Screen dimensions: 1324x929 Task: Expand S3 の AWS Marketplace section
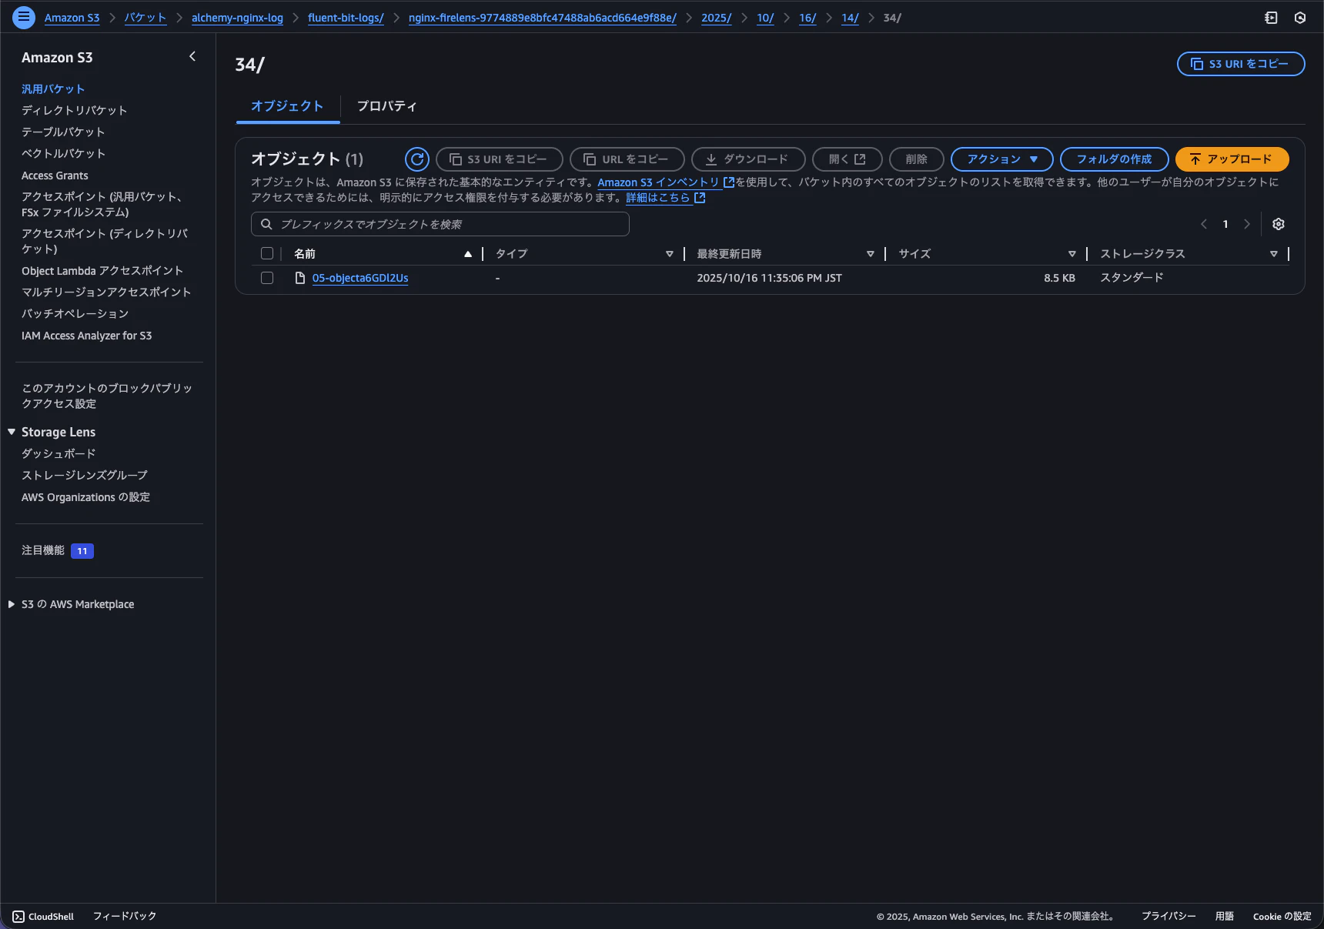[x=12, y=604]
